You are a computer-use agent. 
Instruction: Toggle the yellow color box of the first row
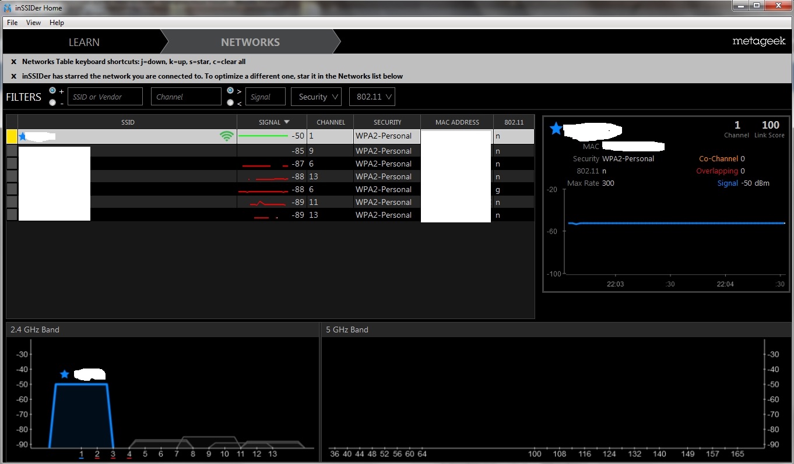point(12,136)
